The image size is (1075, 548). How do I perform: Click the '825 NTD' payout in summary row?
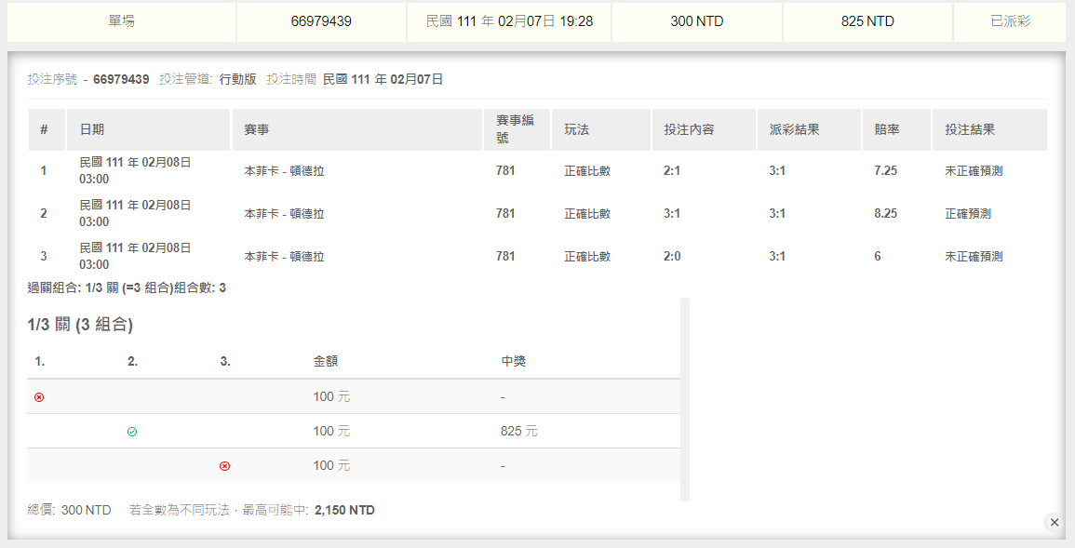(867, 21)
